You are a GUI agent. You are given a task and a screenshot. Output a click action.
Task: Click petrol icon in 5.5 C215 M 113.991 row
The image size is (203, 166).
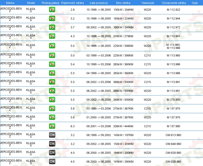pos(52,82)
